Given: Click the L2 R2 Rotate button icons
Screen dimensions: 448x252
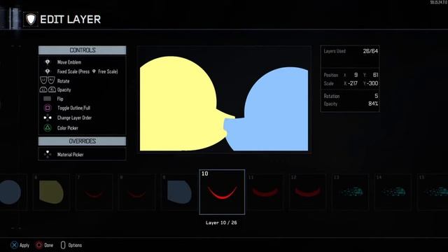Looking at the screenshot, I should click(x=48, y=80).
